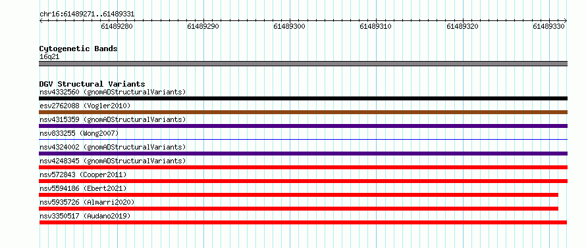Click the red bar for nsv4248345

click(303, 167)
